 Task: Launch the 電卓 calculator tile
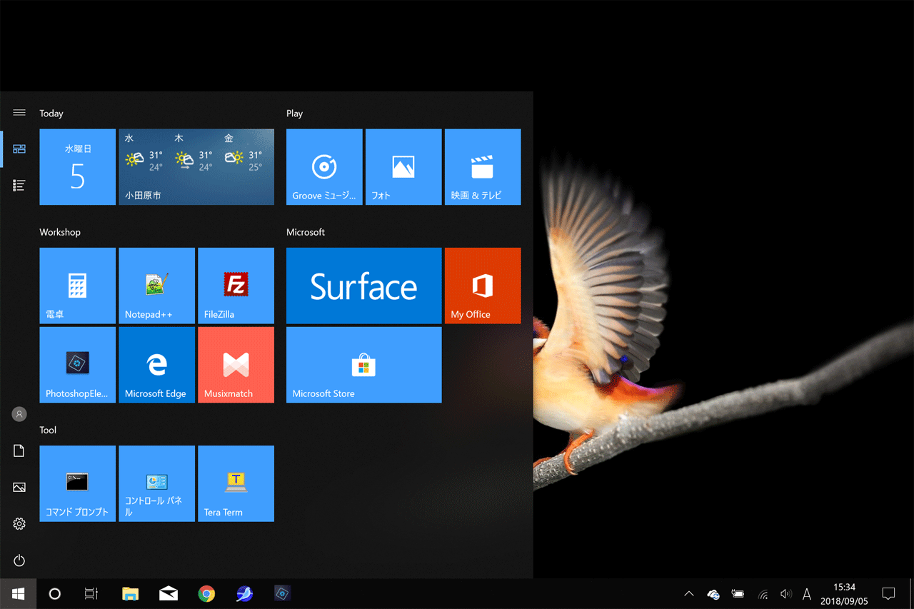point(77,286)
